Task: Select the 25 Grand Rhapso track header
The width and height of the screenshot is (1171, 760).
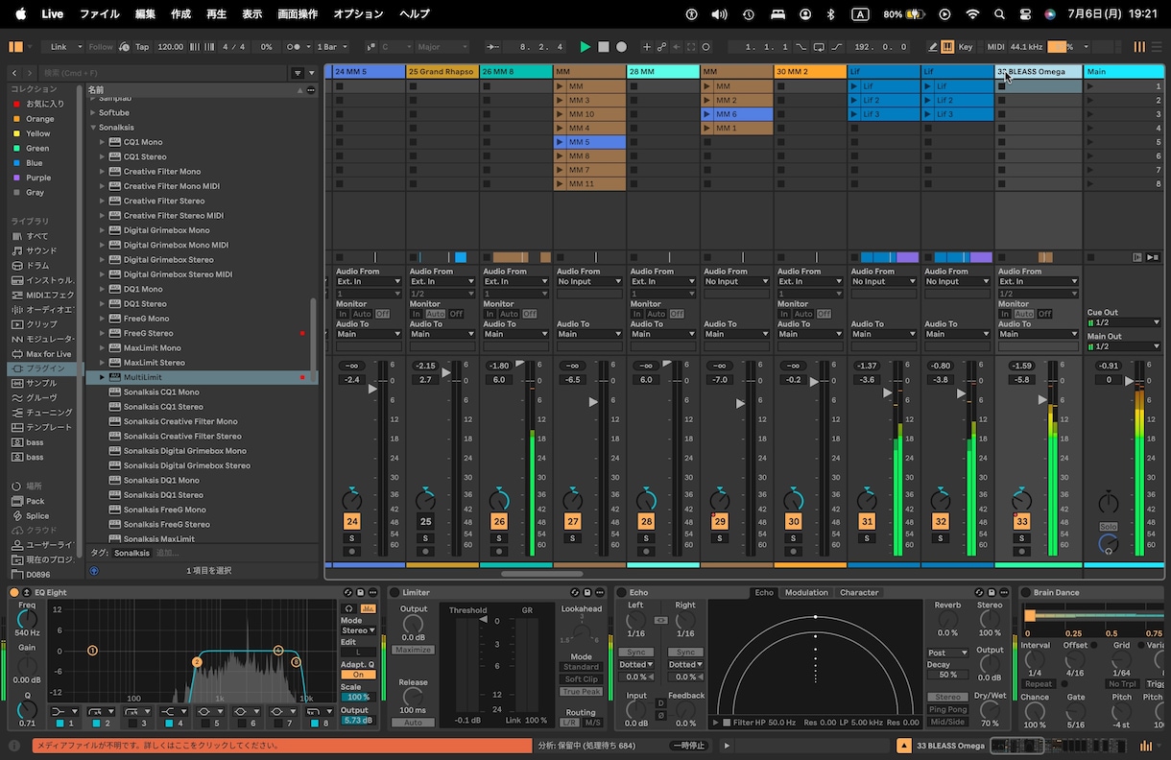Action: point(442,71)
